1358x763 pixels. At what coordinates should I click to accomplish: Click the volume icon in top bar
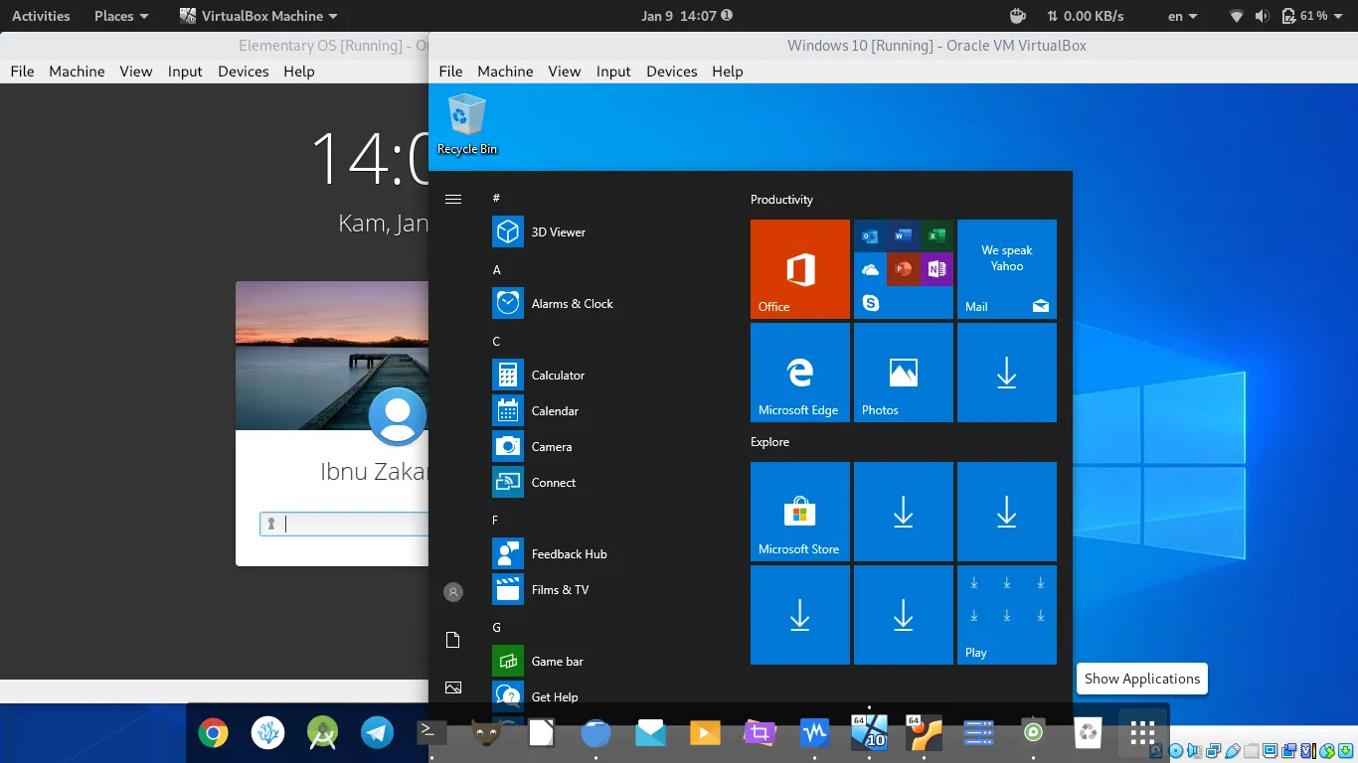[x=1262, y=16]
